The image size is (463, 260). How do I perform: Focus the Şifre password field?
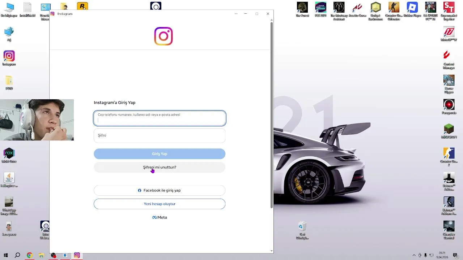pos(160,135)
